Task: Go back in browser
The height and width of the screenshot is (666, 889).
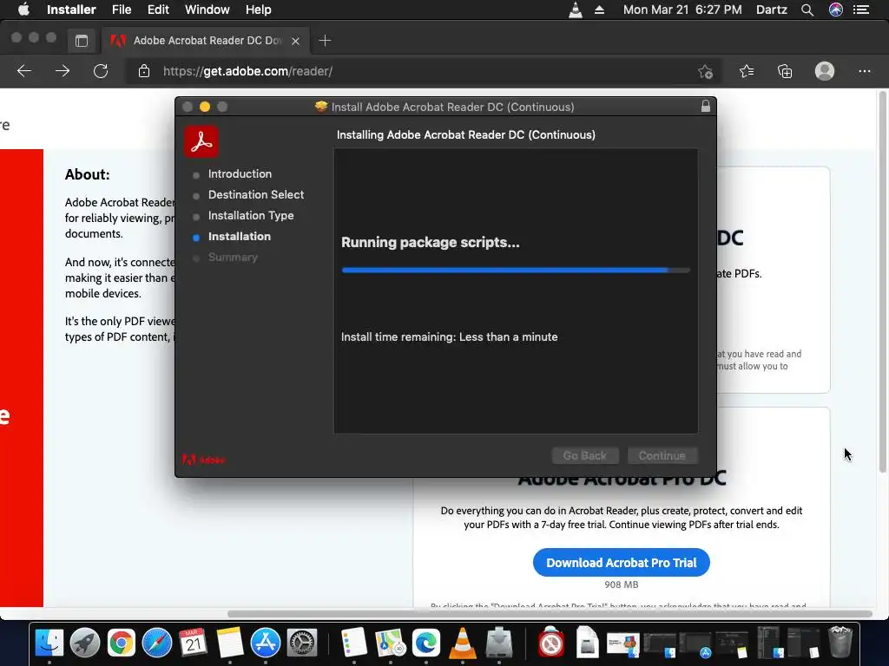Action: click(24, 71)
